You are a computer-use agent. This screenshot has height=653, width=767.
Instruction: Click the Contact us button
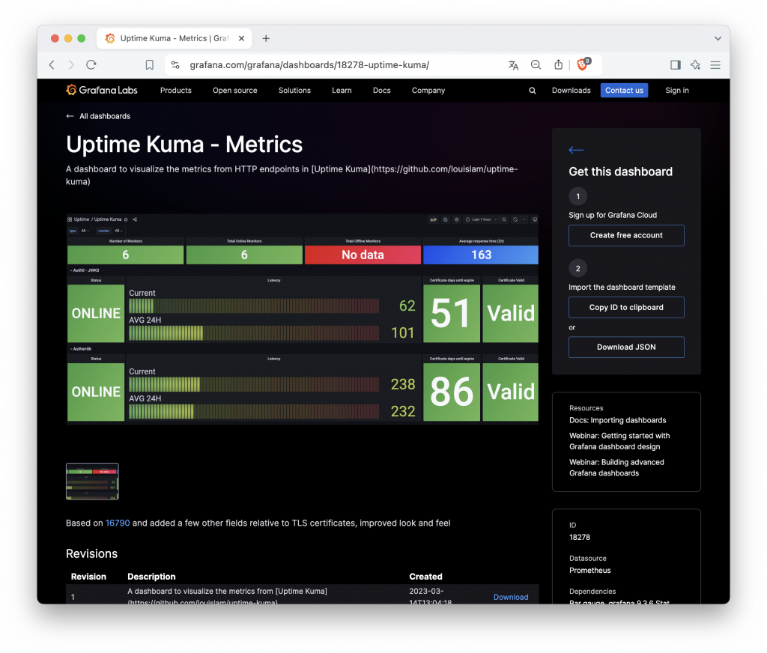click(624, 91)
